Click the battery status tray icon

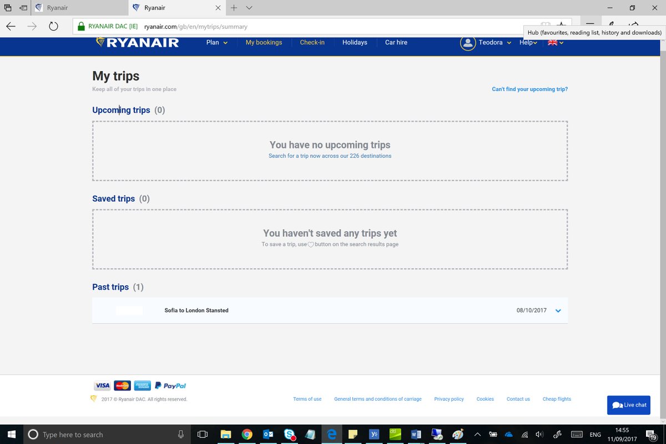(x=493, y=435)
